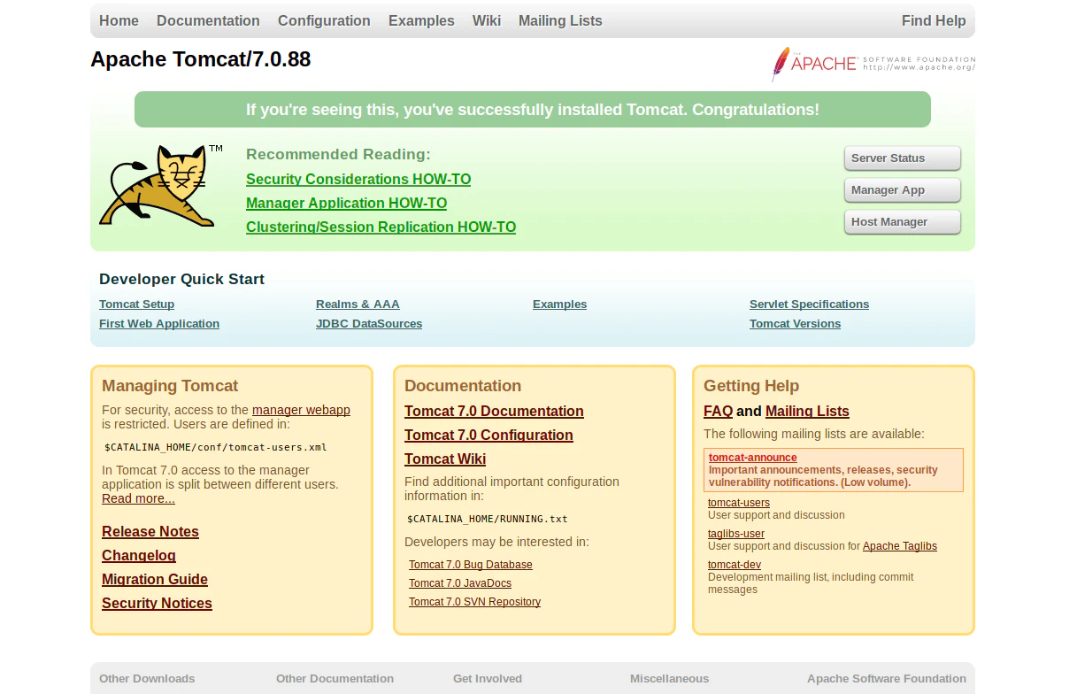Click the congratulations banner message
Viewport: 1077px width, 694px height.
(x=533, y=110)
